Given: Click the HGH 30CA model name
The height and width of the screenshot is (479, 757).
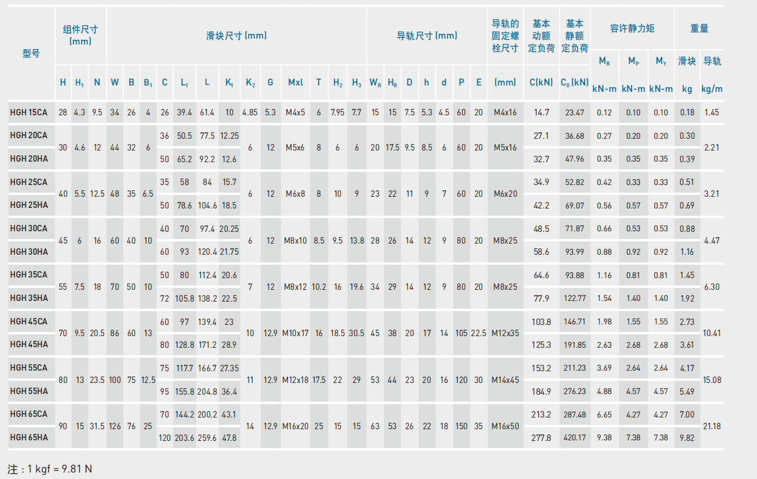Looking at the screenshot, I should pos(29,228).
